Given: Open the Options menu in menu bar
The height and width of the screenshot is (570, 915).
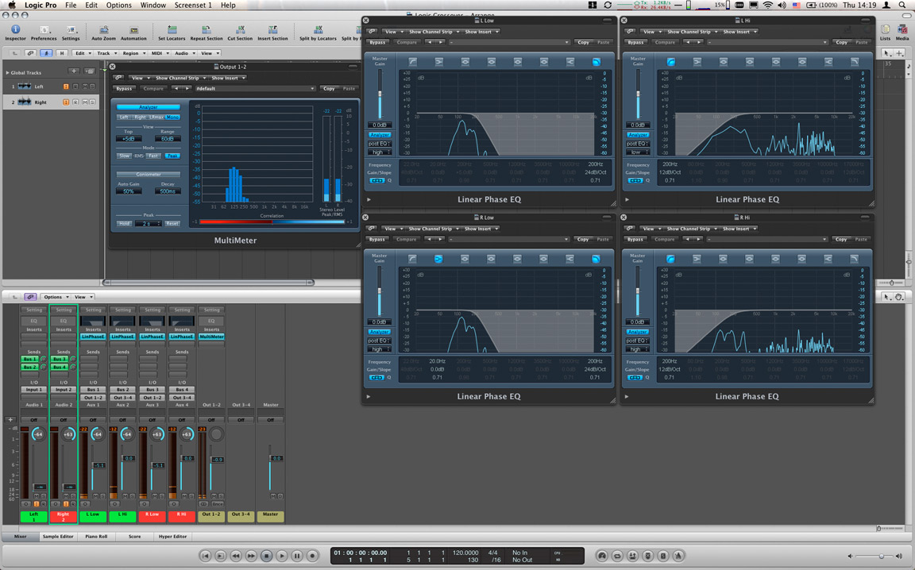Looking at the screenshot, I should click(119, 5).
